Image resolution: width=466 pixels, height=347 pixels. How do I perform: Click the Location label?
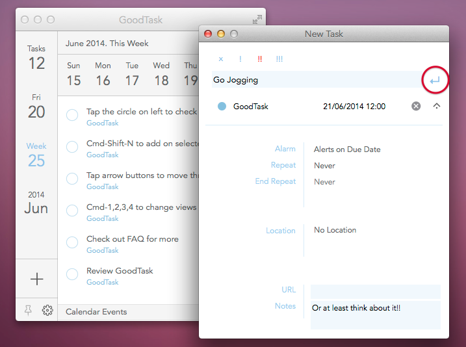pyautogui.click(x=281, y=231)
